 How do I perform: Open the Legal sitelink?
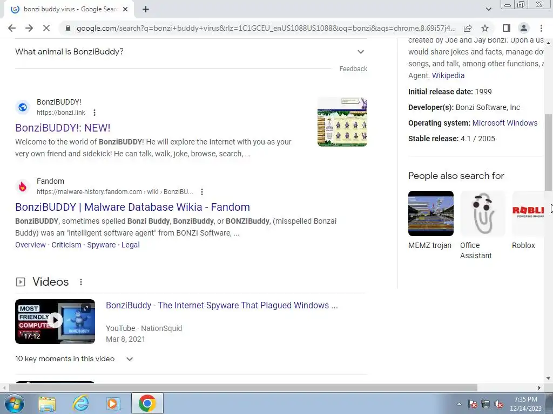tap(131, 245)
